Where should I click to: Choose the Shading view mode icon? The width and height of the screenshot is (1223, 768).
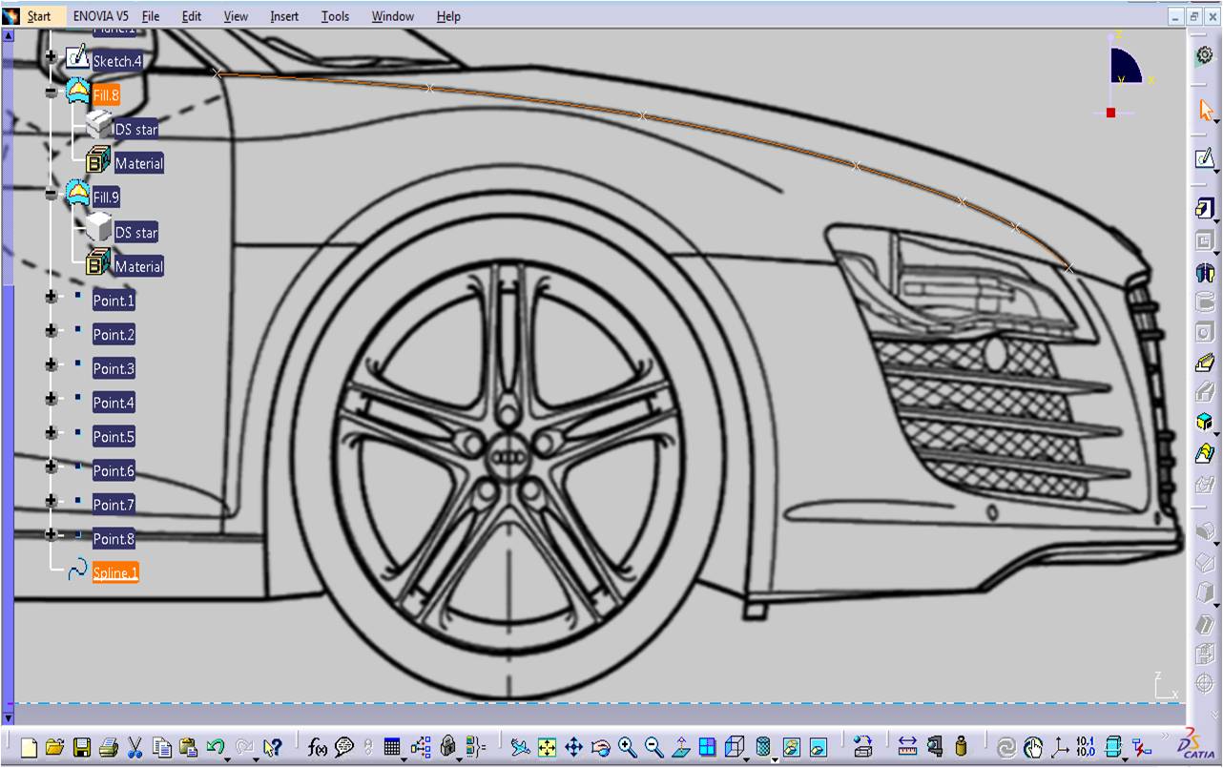point(763,746)
